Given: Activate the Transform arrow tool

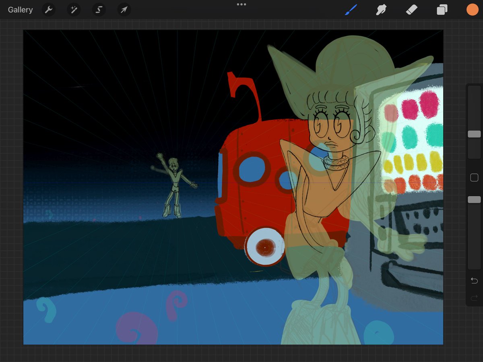Looking at the screenshot, I should tap(124, 10).
